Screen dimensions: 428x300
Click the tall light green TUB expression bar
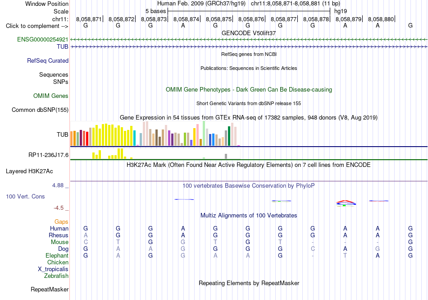pyautogui.click(x=204, y=134)
